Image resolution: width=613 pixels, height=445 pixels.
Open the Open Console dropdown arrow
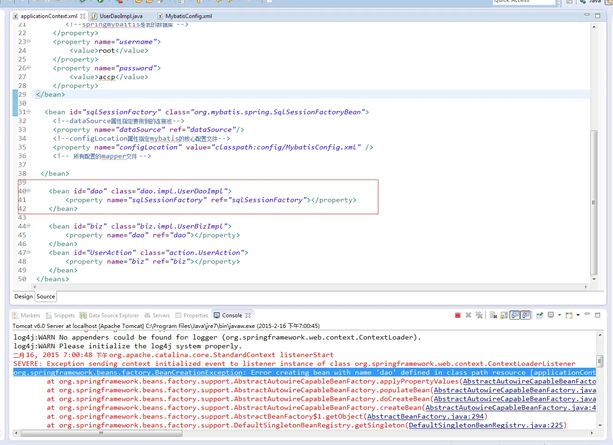click(578, 315)
